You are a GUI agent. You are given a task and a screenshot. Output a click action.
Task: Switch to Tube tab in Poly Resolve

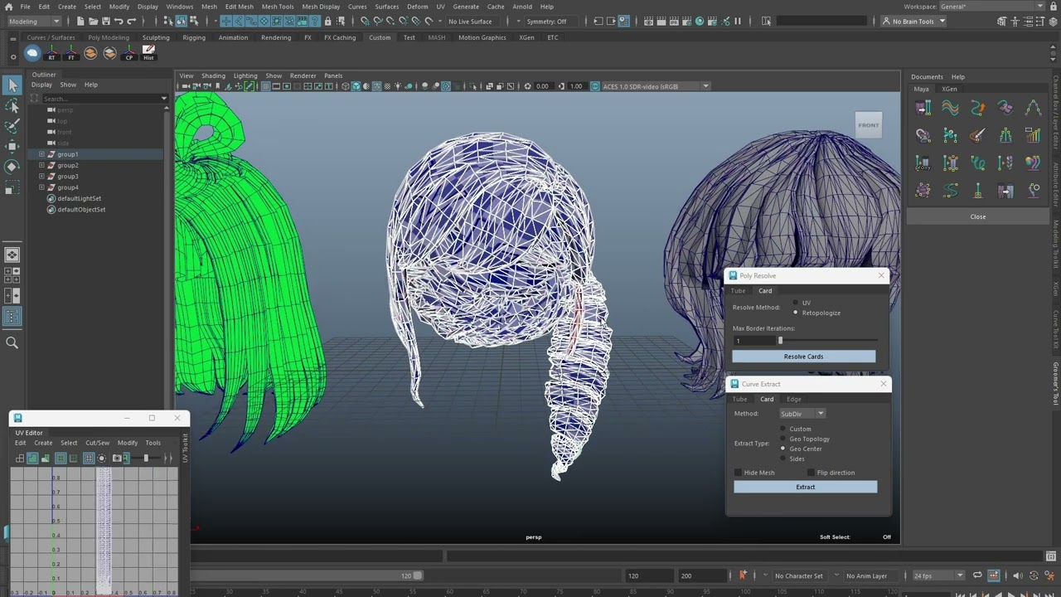click(738, 291)
